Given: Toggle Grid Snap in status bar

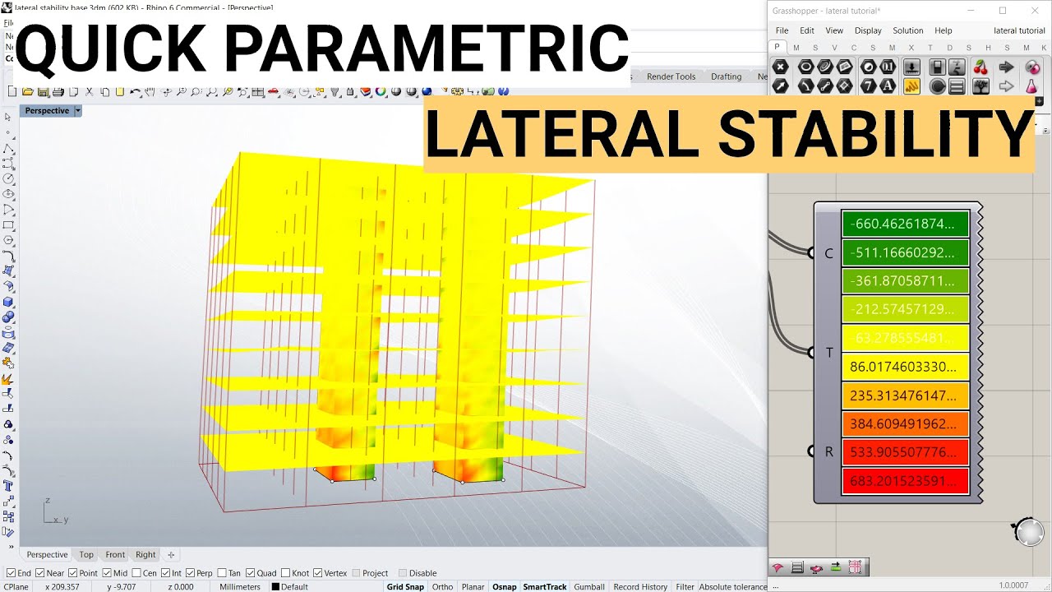Looking at the screenshot, I should coord(405,587).
